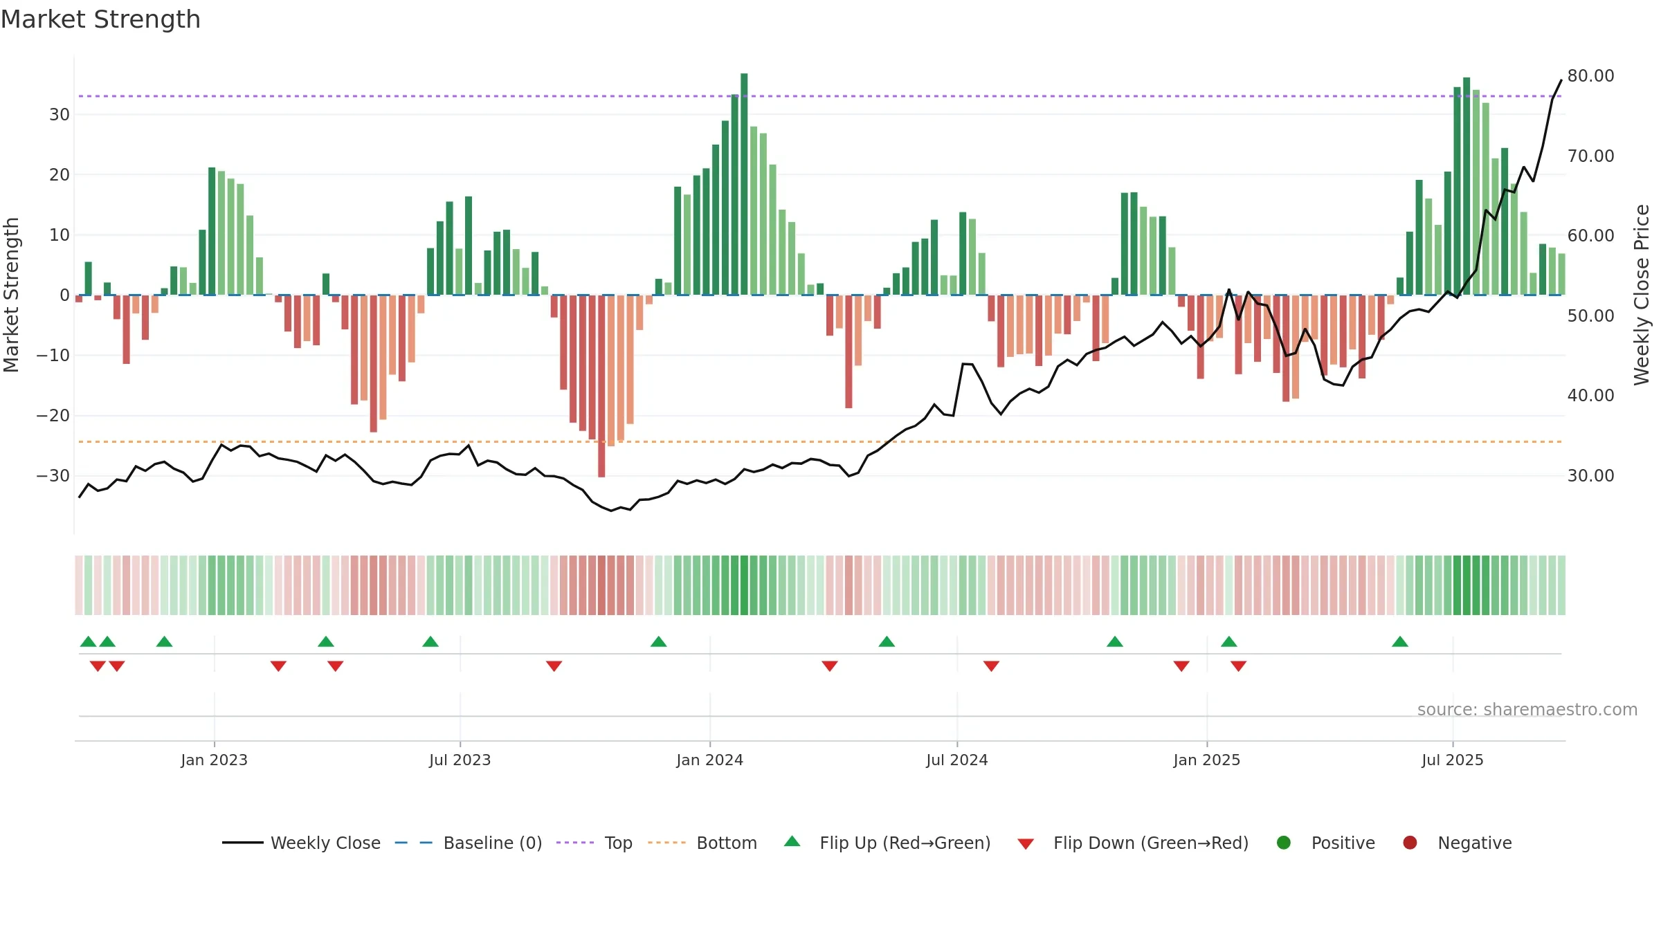Click the green Positive legend dot
The image size is (1661, 934).
point(1284,843)
